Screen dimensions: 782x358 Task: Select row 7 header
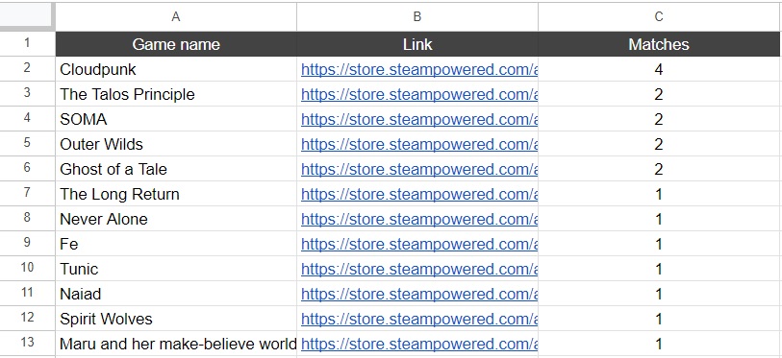tap(27, 193)
